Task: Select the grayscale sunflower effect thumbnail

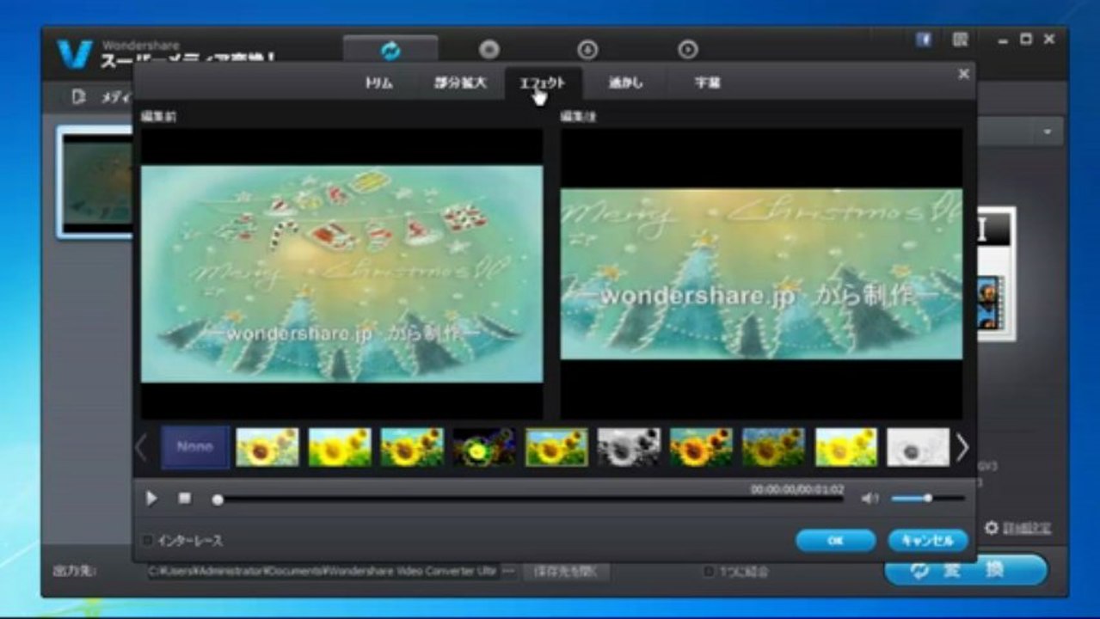Action: tap(629, 447)
